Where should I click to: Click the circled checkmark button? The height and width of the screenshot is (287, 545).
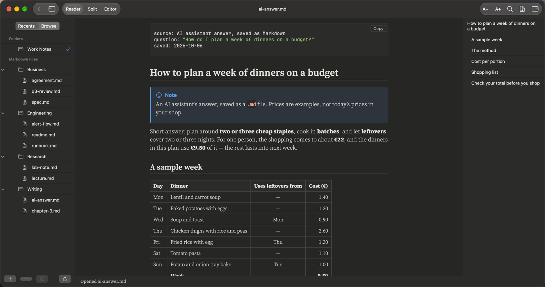pyautogui.click(x=42, y=279)
